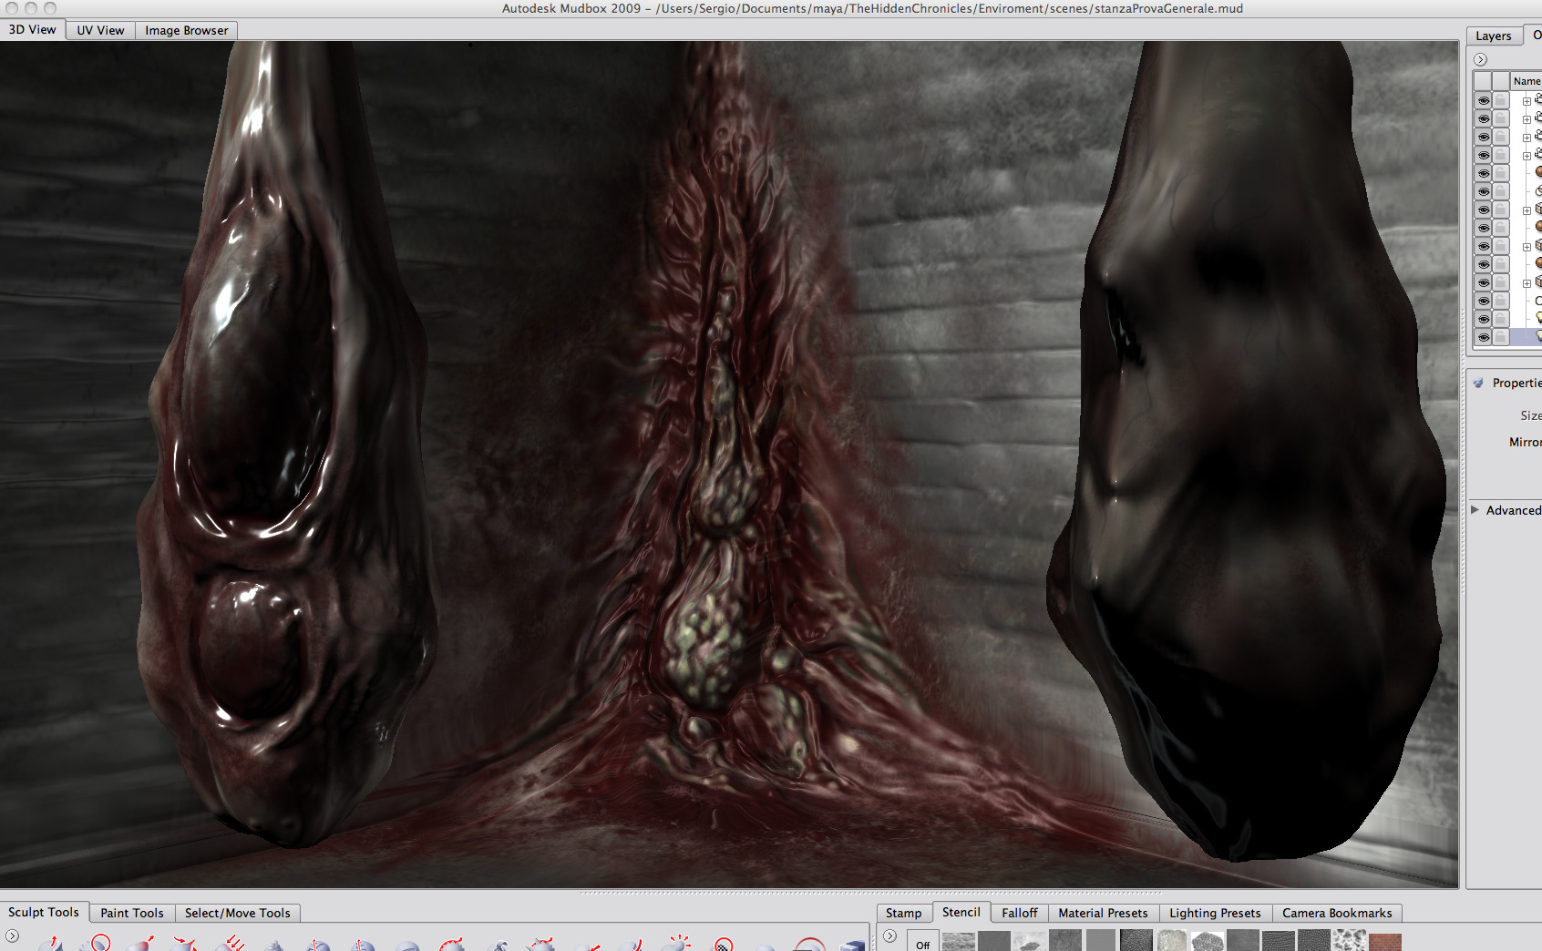The image size is (1542, 951).
Task: Choose the black-and-white blotchy stencil thumbnail
Action: point(1350,941)
